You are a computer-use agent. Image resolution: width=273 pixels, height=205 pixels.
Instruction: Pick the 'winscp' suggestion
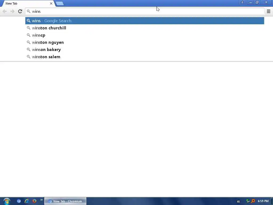click(x=145, y=35)
